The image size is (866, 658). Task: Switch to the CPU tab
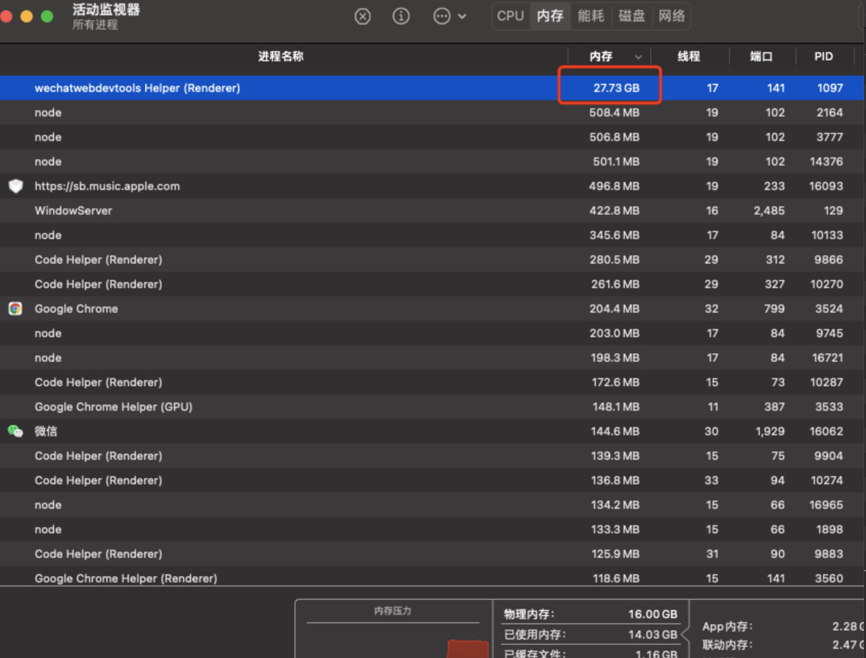(511, 16)
